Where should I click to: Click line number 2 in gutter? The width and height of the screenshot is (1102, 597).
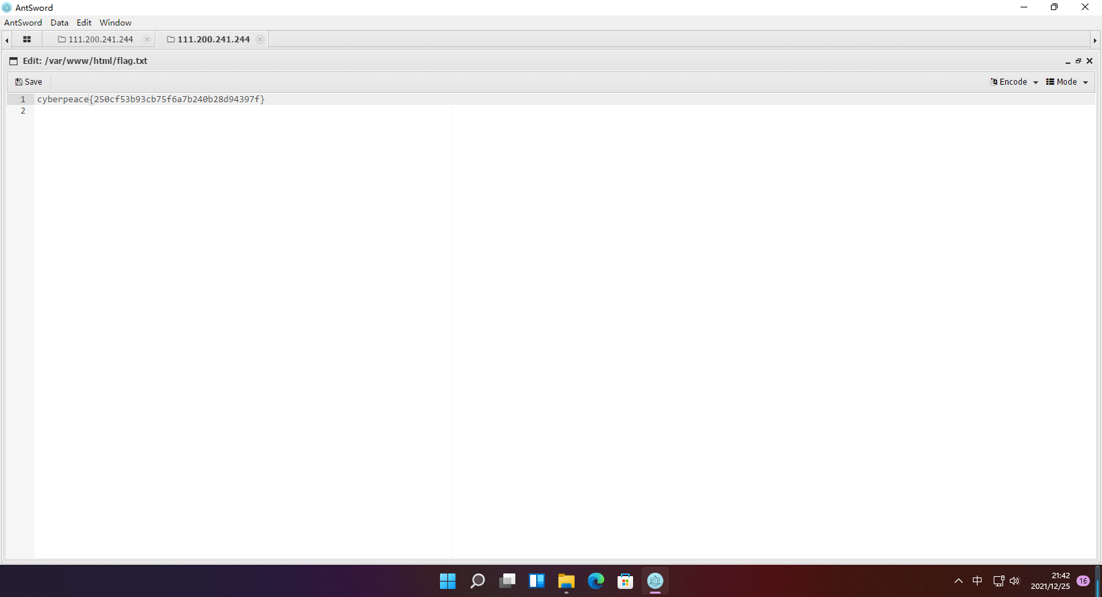click(x=23, y=111)
